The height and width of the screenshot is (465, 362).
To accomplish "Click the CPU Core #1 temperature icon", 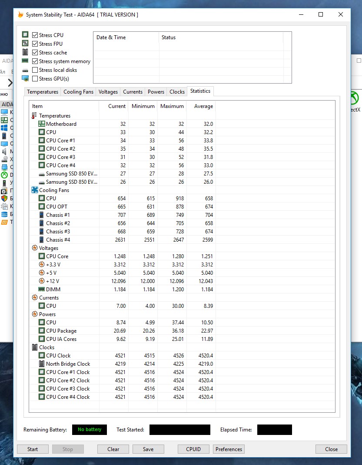I will point(41,141).
